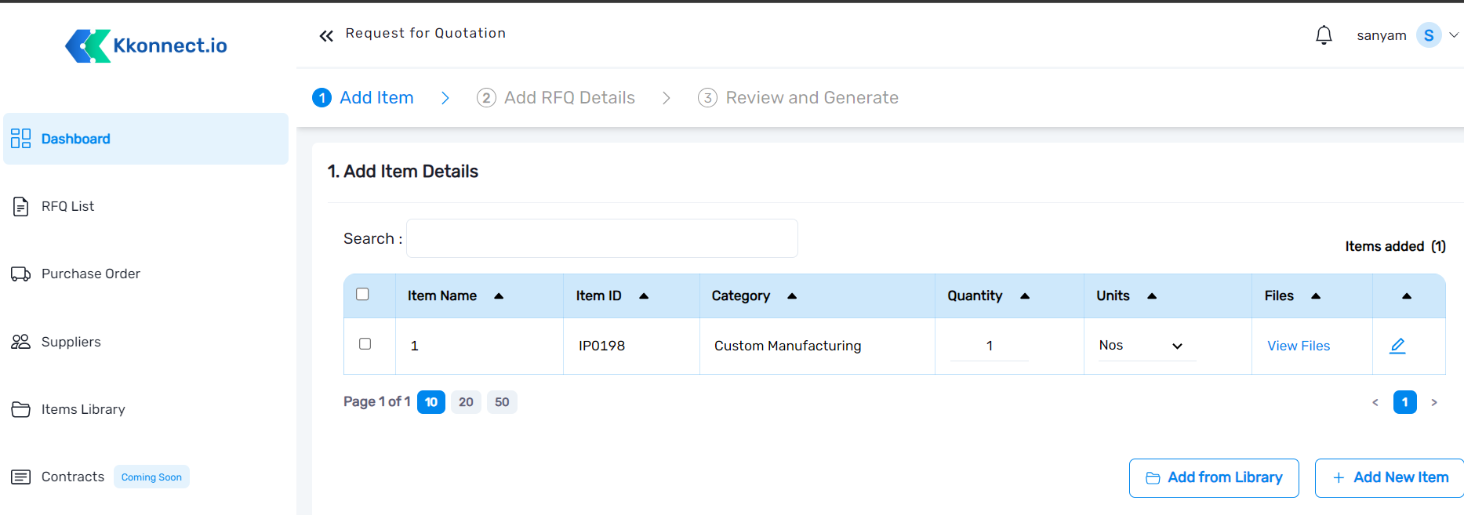Click the Search input field

click(601, 238)
